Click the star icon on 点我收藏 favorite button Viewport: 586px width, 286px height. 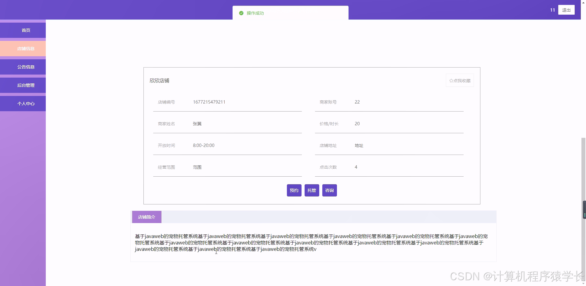click(451, 80)
